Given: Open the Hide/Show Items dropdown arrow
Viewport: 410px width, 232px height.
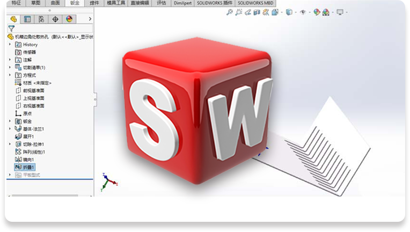Looking at the screenshot, I should 310,12.
